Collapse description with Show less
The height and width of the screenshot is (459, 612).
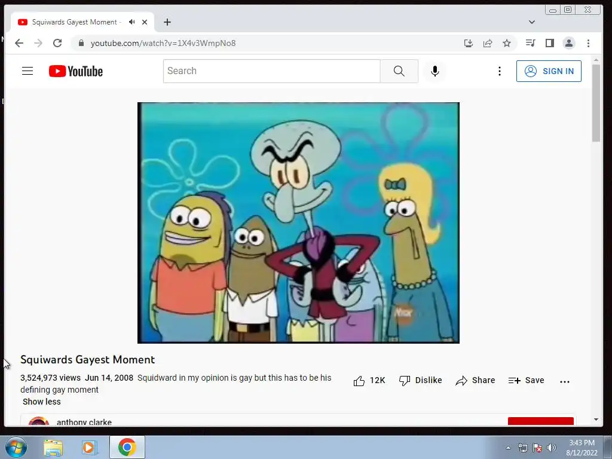42,402
